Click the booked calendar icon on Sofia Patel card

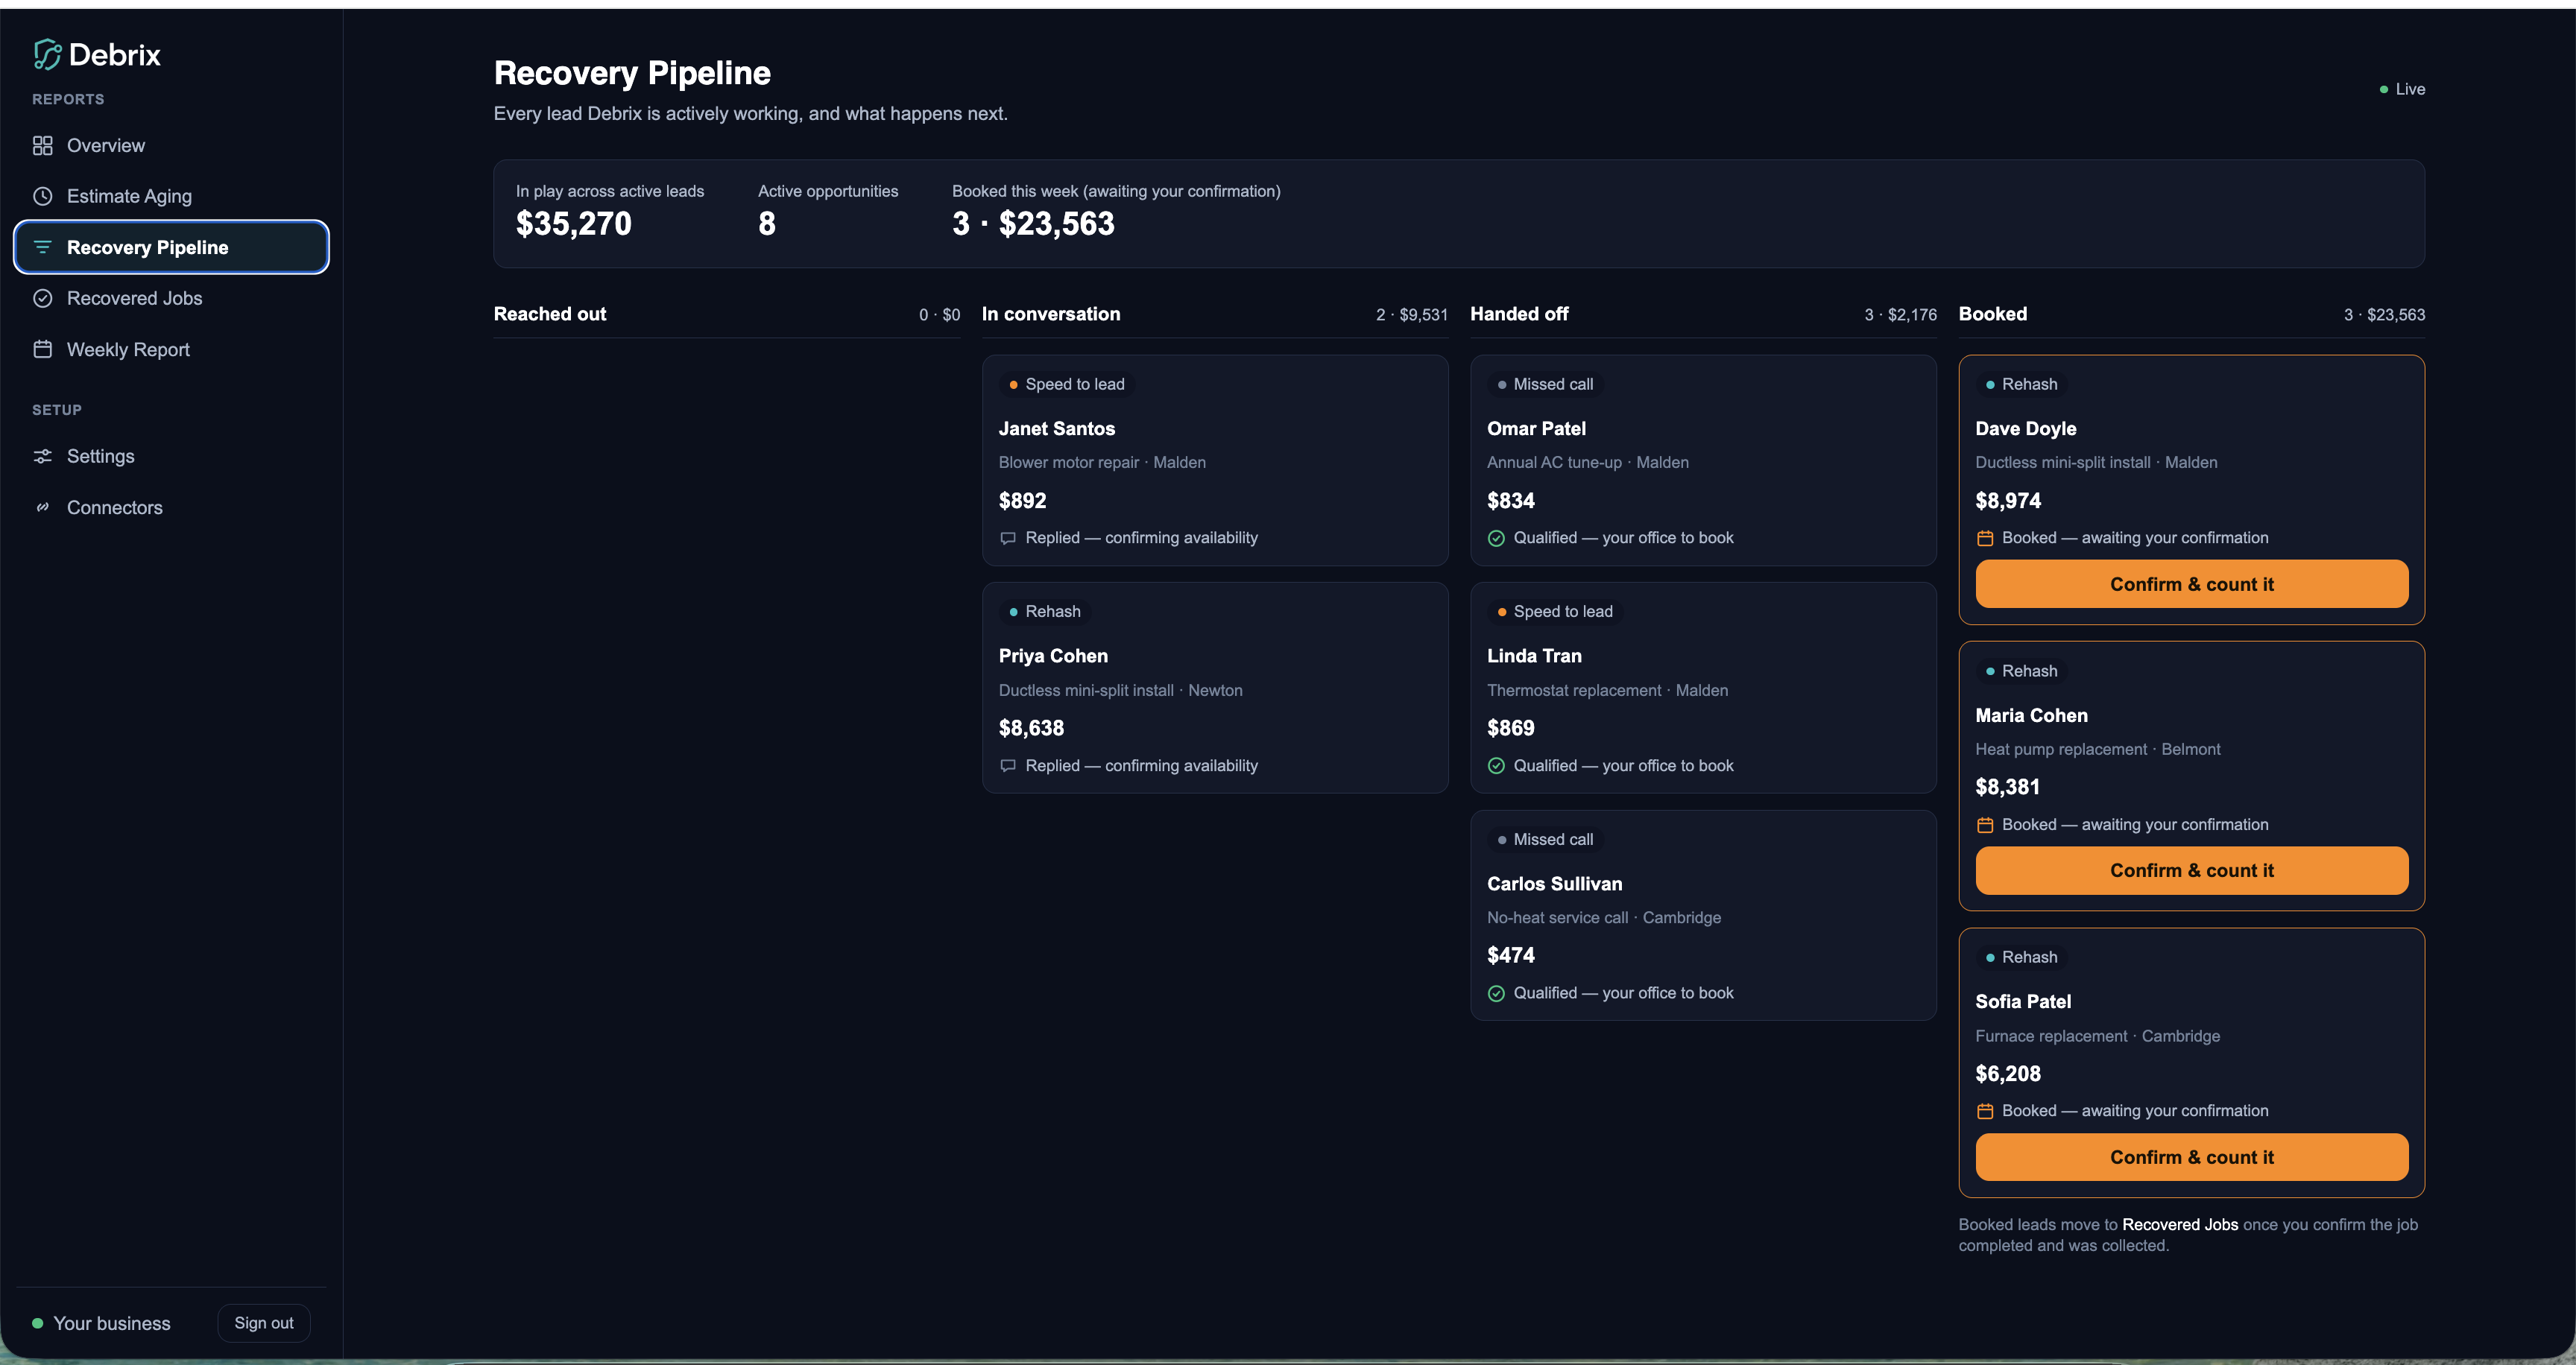point(1985,1111)
